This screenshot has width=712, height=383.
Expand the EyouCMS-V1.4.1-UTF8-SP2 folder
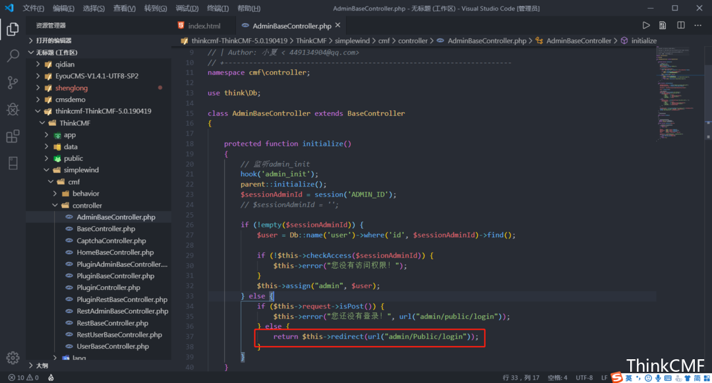point(99,76)
